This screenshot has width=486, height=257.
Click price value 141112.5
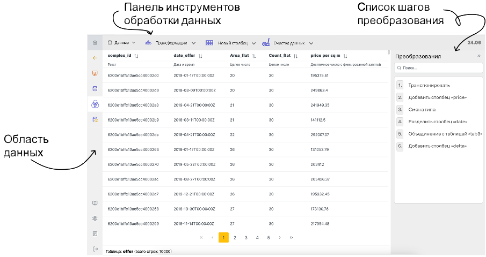coord(318,120)
